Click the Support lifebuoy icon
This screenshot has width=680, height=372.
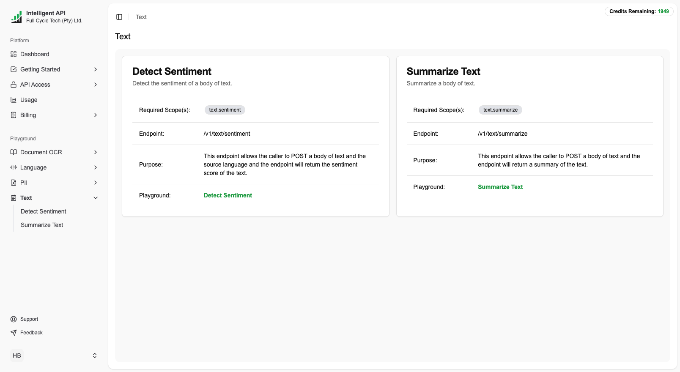pos(14,319)
